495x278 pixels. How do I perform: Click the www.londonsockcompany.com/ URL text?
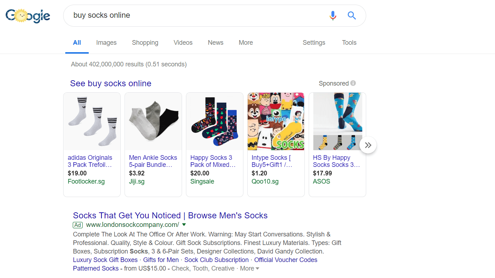pyautogui.click(x=133, y=225)
